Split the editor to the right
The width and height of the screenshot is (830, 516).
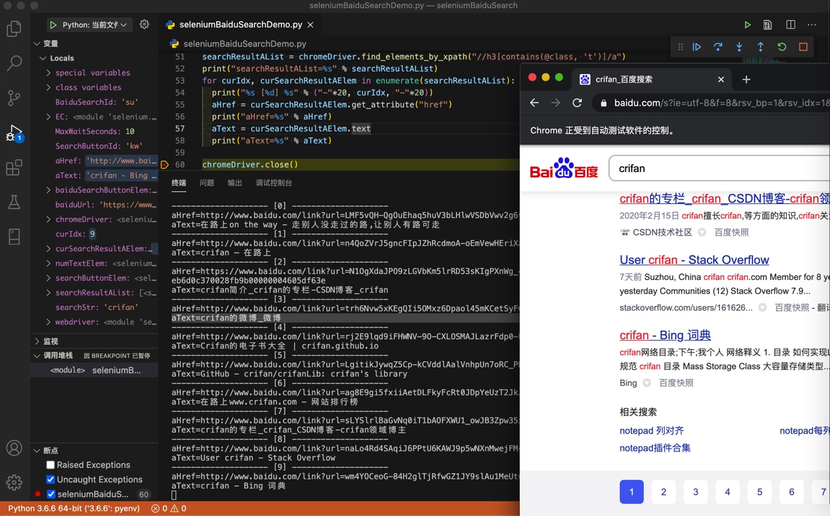(791, 25)
